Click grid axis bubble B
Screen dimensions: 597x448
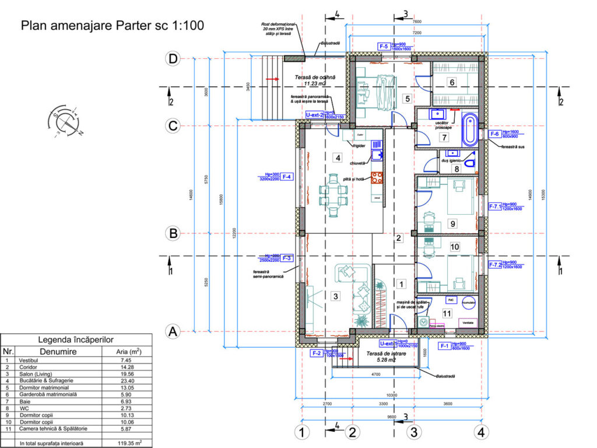pyautogui.click(x=173, y=233)
